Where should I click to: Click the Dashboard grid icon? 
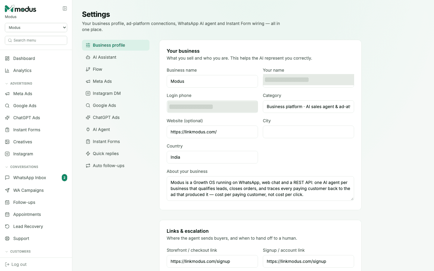[7, 58]
